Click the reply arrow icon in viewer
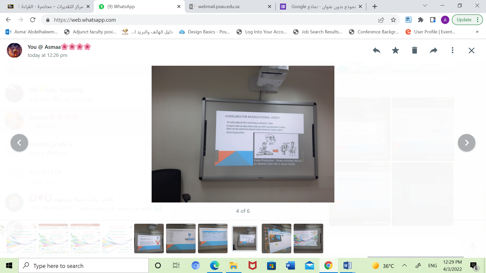486x273 pixels. (376, 50)
